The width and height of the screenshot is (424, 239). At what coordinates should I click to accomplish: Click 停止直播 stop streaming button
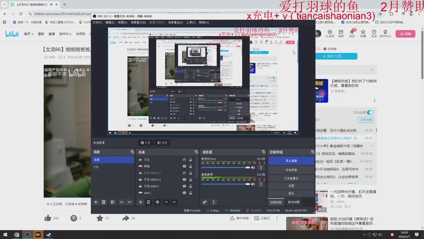tap(291, 161)
